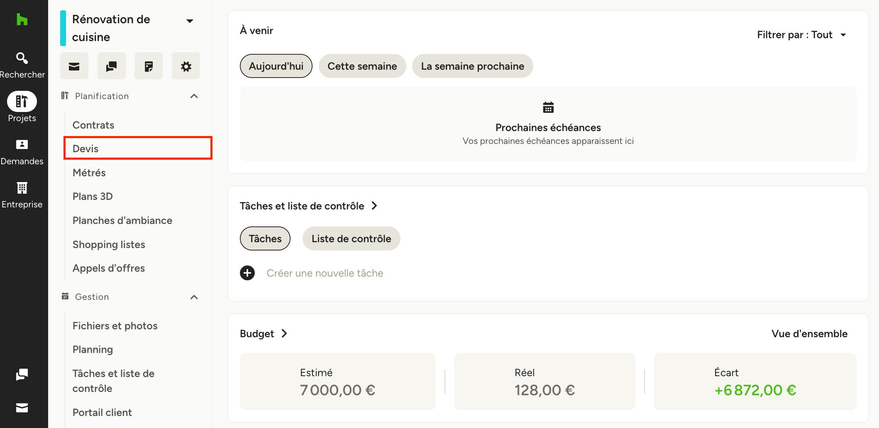
Task: Open Plans 3D in the sidebar
Action: 93,196
